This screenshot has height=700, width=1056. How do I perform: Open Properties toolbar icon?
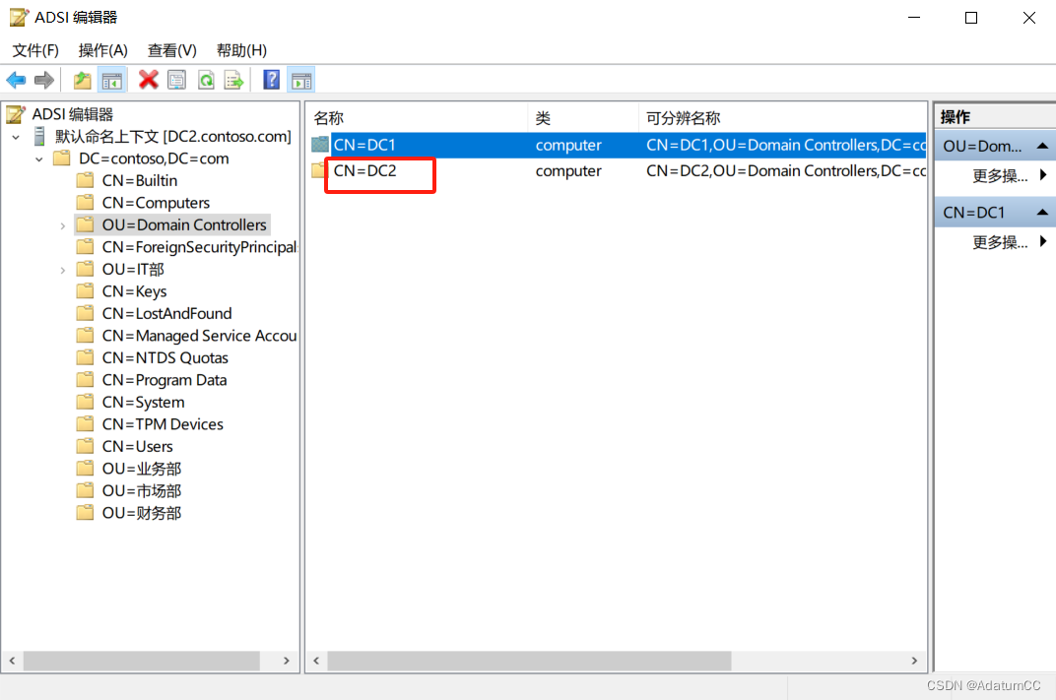(177, 80)
